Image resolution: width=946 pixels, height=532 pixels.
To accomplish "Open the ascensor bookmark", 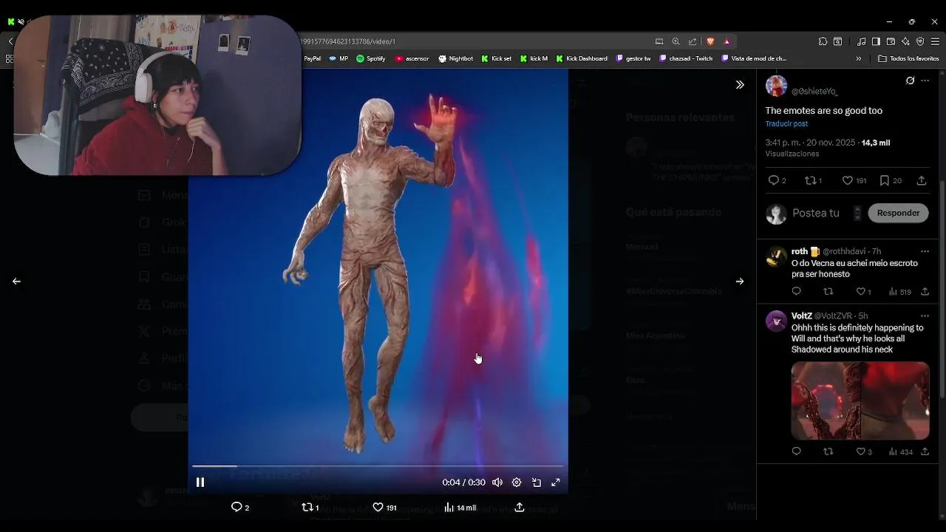I will click(x=412, y=58).
